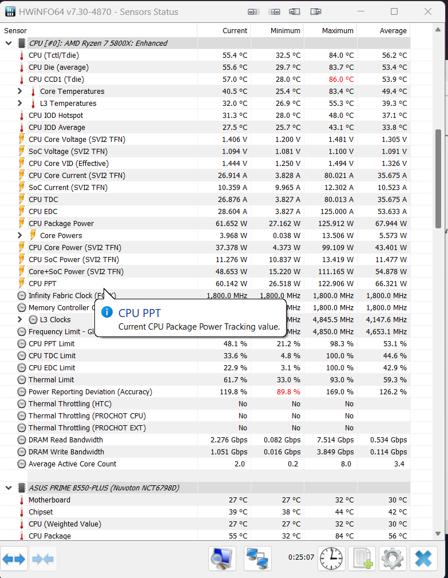Click the expand view arrows button
This screenshot has width=448, height=578.
(x=14, y=559)
